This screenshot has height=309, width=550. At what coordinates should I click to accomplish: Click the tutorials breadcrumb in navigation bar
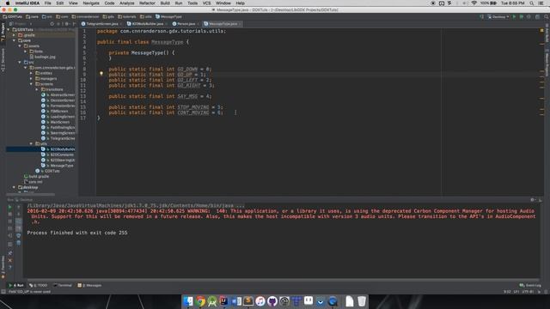(126, 17)
